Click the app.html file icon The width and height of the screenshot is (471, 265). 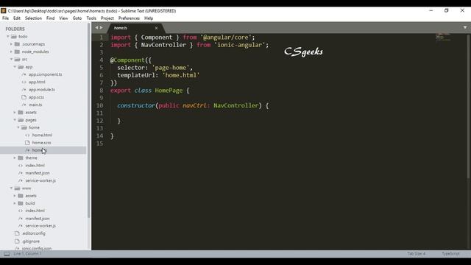click(24, 82)
